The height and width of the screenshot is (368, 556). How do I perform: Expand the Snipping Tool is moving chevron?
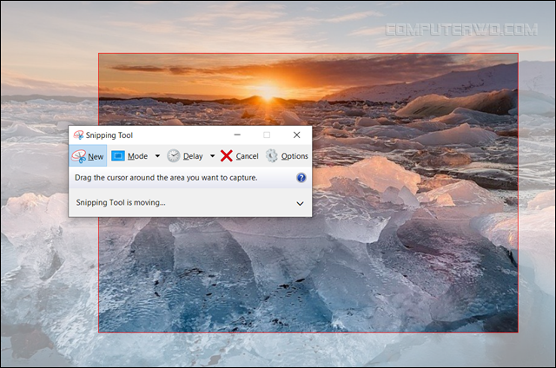[300, 203]
